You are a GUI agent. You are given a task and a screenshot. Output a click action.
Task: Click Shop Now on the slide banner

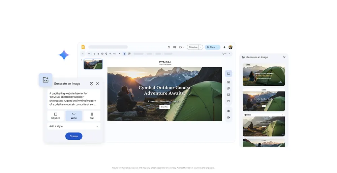tap(165, 107)
